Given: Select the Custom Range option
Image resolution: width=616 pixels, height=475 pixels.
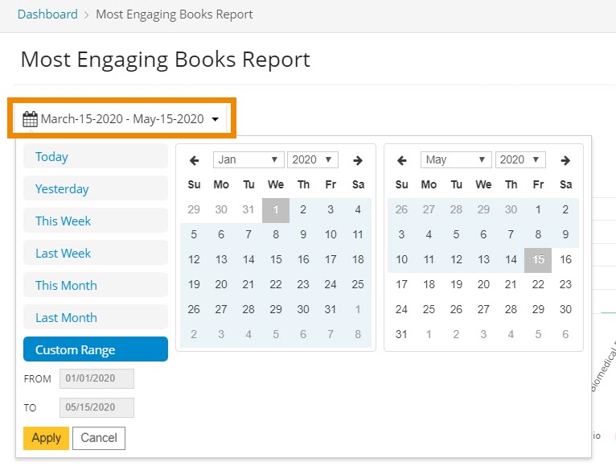Looking at the screenshot, I should pos(96,349).
